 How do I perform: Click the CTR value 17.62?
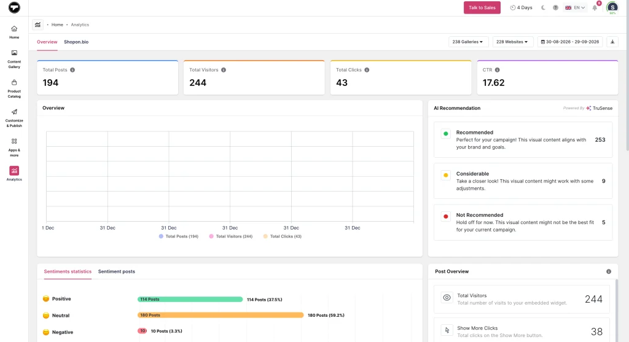click(x=493, y=83)
